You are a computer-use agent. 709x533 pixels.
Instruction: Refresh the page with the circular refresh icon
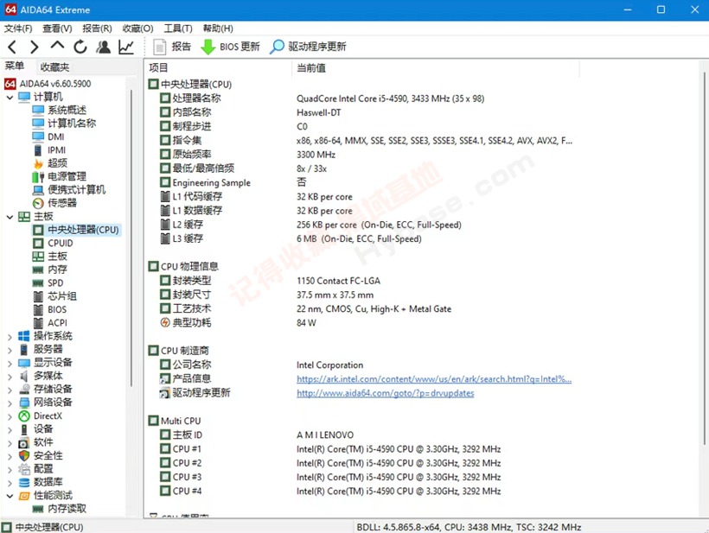click(80, 47)
